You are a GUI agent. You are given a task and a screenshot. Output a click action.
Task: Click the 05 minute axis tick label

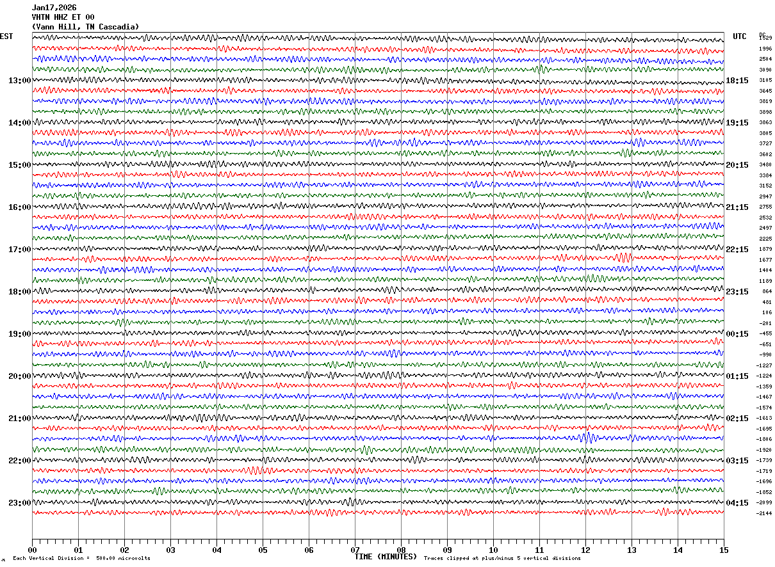263,550
